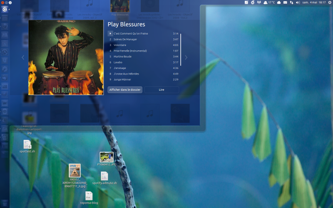
Task: Open the weather indicator showing 17 °C
Action: click(x=269, y=2)
